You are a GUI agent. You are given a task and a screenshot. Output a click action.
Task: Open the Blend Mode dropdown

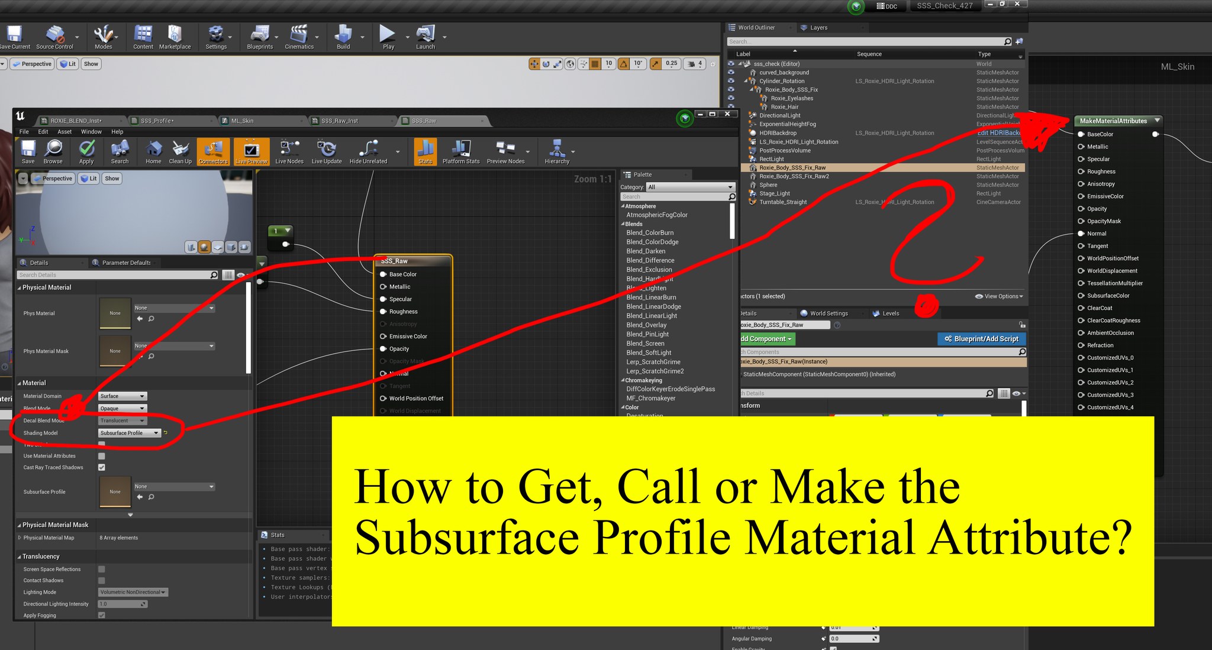pyautogui.click(x=123, y=409)
